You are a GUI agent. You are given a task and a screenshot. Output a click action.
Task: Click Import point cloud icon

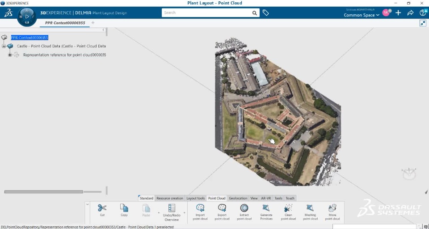coord(200,208)
